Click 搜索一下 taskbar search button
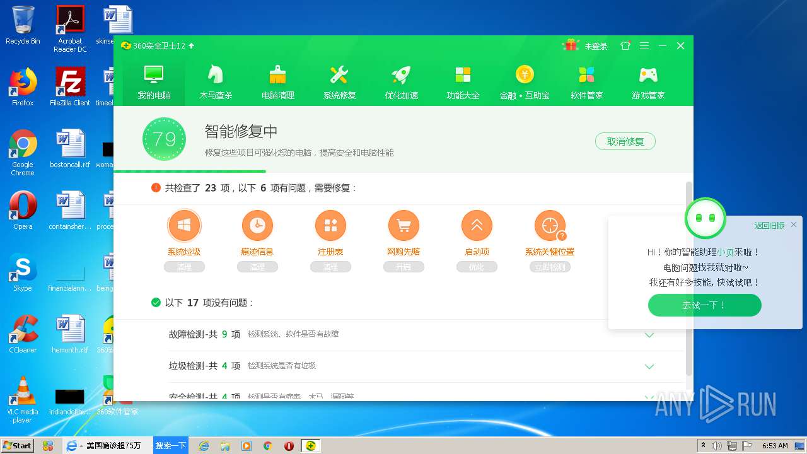Image resolution: width=807 pixels, height=454 pixels. coord(171,445)
